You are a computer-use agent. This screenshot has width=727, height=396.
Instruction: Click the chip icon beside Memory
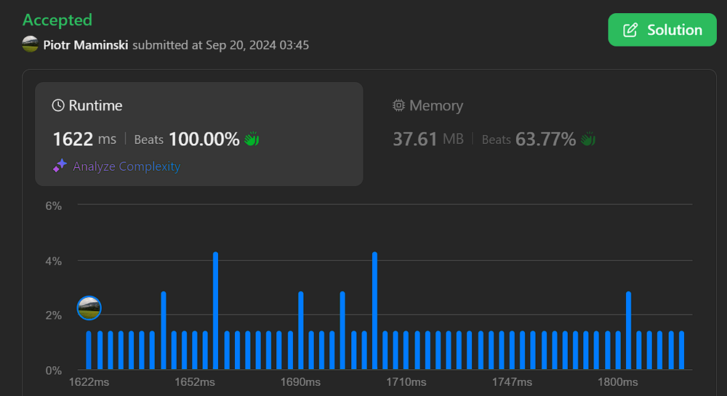click(398, 105)
